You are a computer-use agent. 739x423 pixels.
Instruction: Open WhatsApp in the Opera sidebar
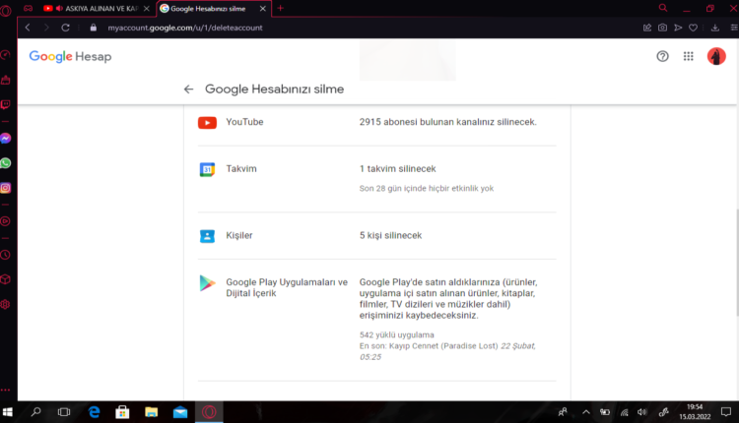click(6, 163)
